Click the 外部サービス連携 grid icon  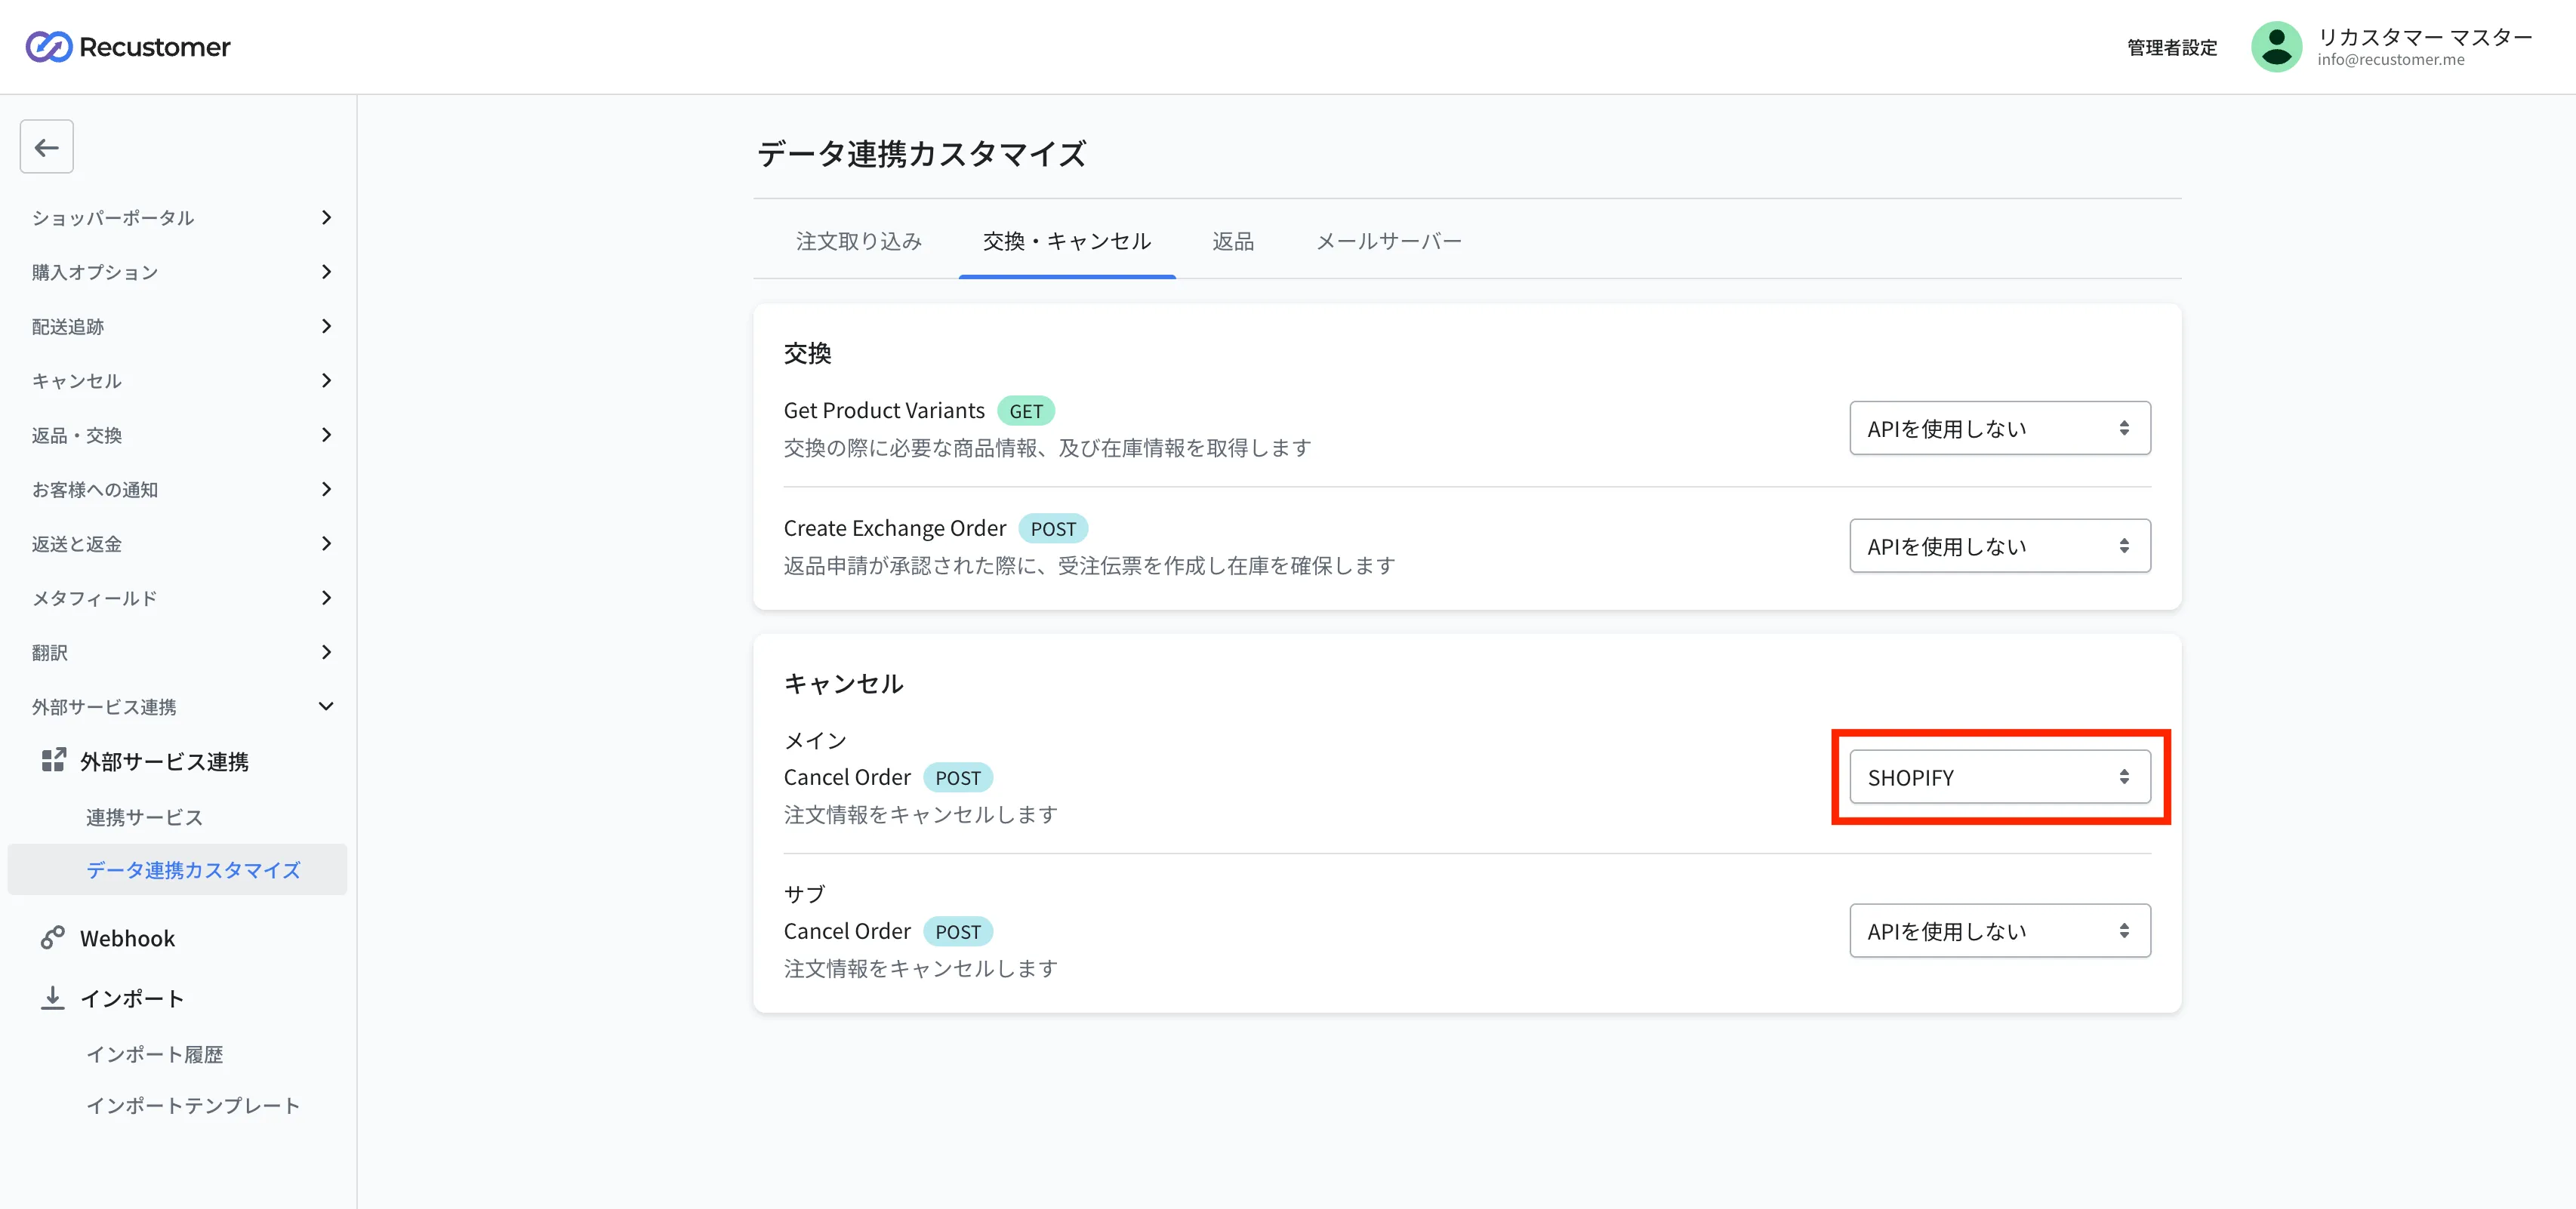(x=53, y=761)
